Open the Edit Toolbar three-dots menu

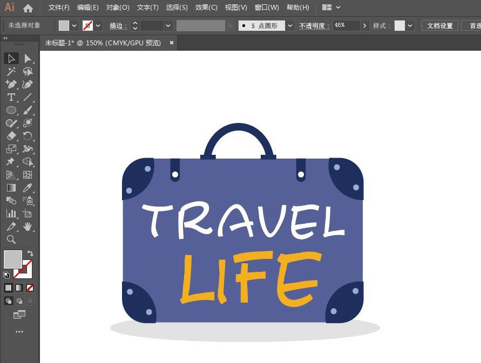[19, 332]
